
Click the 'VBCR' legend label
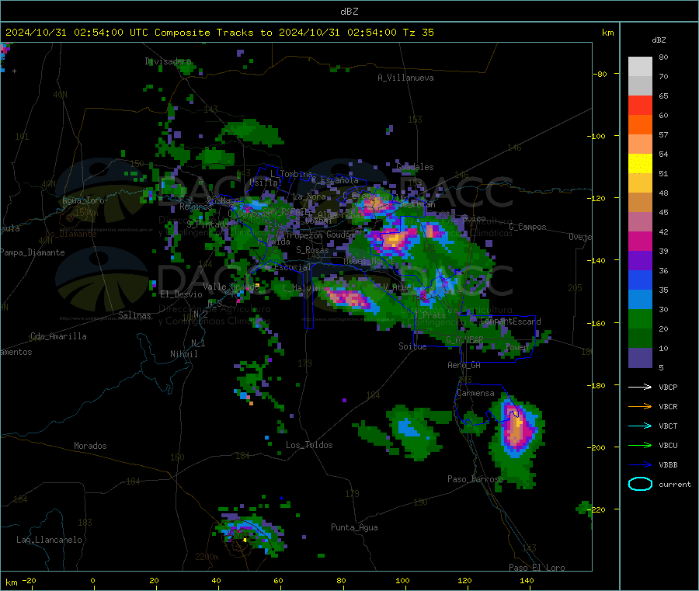[668, 406]
